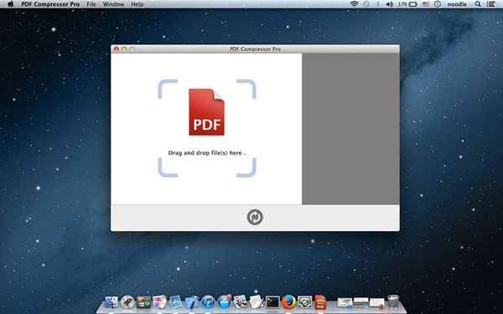Viewport: 503px width, 314px height.
Task: Click the minimized Firefox window thumbnail in Dock
Action: pos(377,303)
